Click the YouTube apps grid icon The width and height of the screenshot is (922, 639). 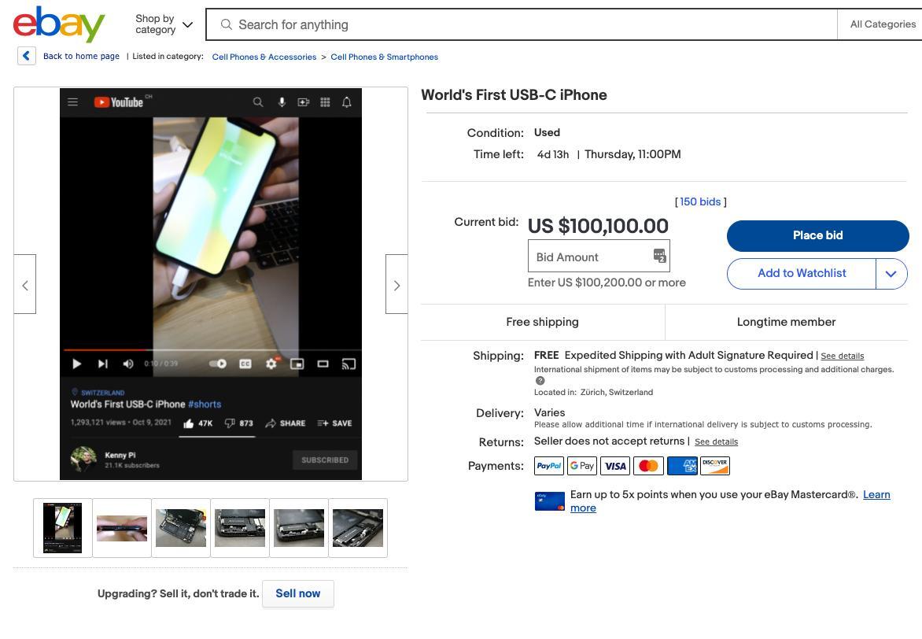[325, 102]
